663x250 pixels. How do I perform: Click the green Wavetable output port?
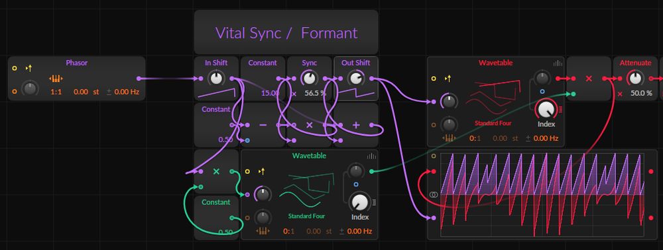(x=371, y=171)
